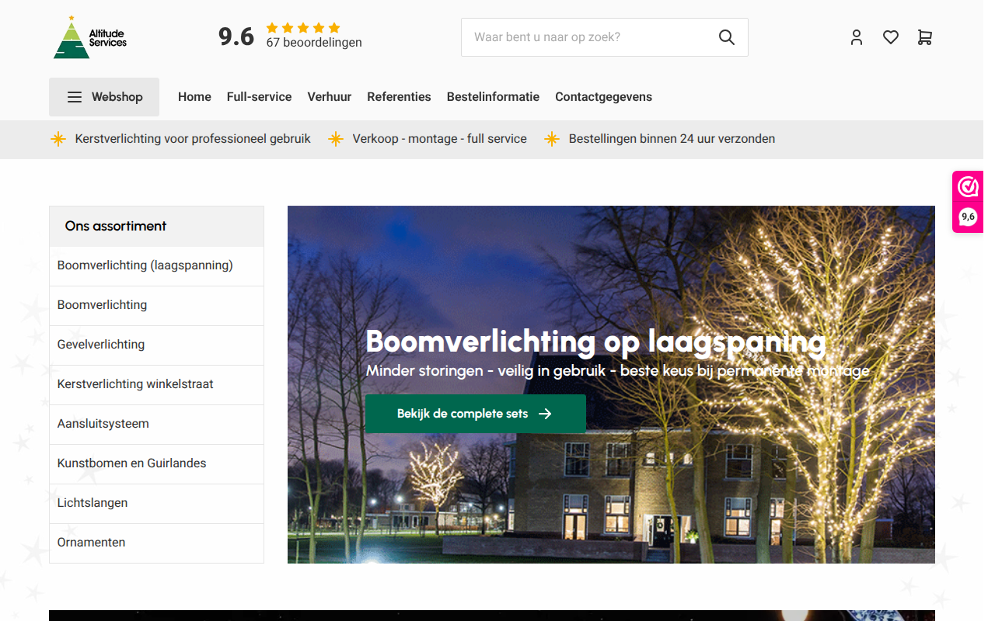The image size is (995, 621).
Task: Select Aansluitsysteem category
Action: (x=156, y=425)
